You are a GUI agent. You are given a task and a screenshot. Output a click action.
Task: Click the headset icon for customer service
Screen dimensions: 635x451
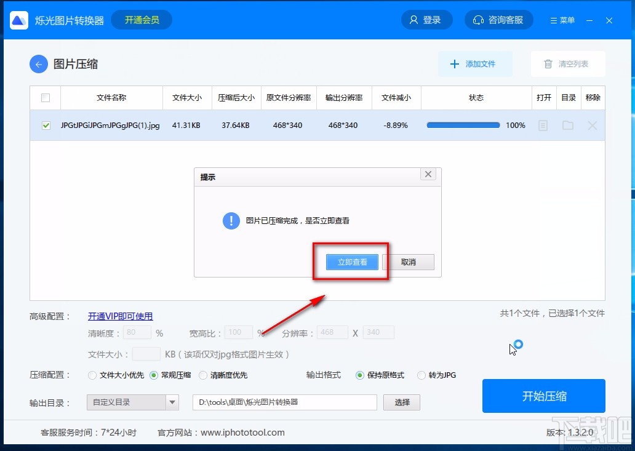(x=479, y=20)
